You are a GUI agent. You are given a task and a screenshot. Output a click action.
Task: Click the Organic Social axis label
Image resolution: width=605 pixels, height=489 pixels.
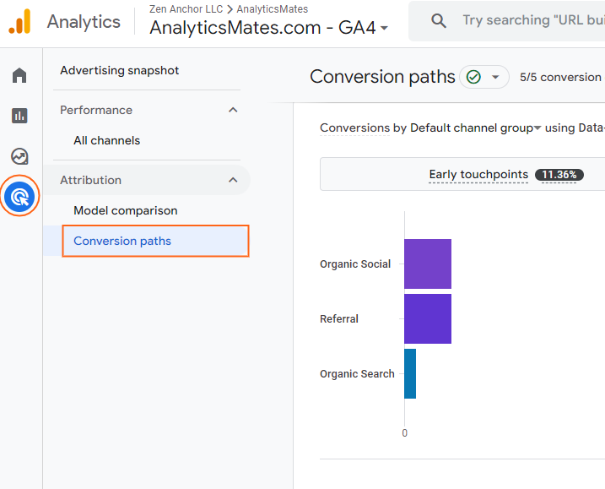click(x=355, y=264)
